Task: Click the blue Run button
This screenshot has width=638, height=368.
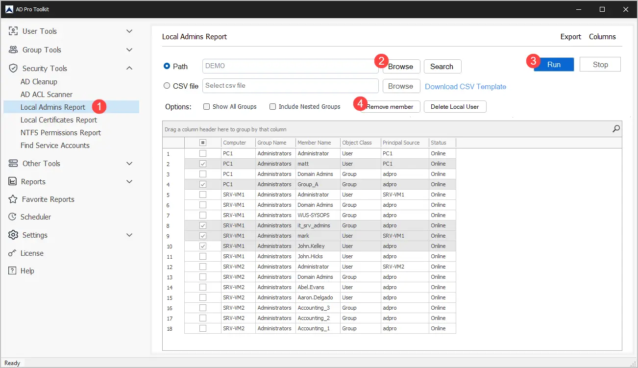Action: [554, 64]
